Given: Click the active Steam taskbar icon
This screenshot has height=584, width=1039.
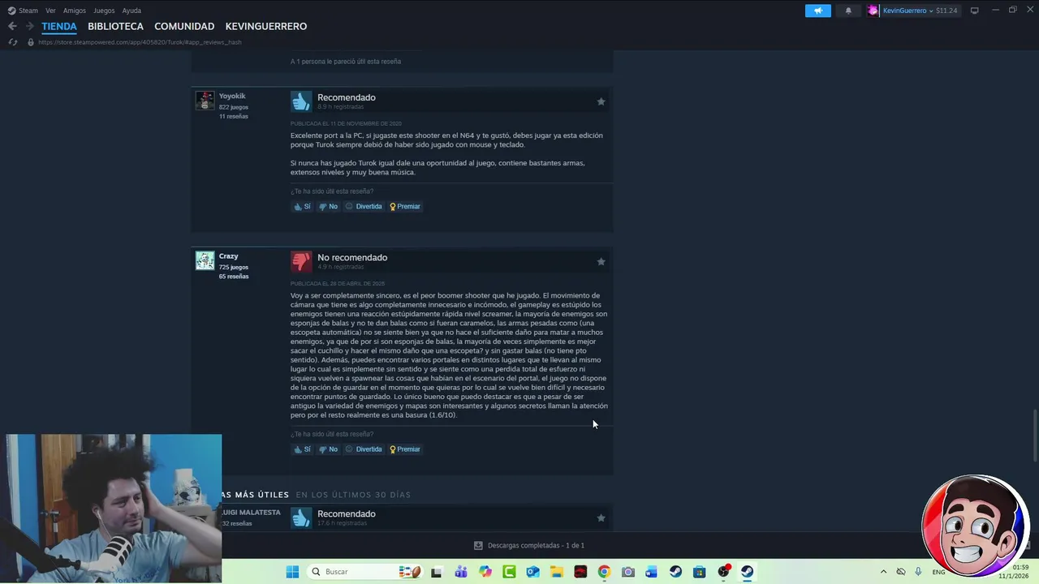Looking at the screenshot, I should click(747, 572).
